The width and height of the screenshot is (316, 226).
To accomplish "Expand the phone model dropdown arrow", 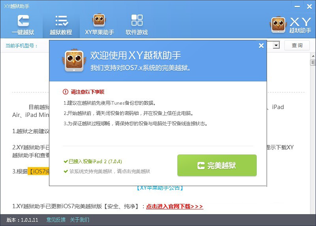I will pyautogui.click(x=276, y=45).
